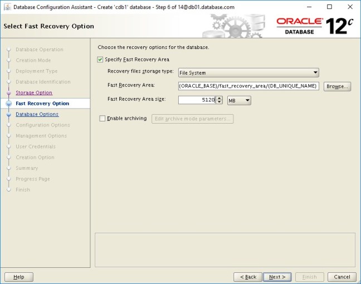361x284 pixels.
Task: Go to Storage Option step
Action: [x=34, y=92]
